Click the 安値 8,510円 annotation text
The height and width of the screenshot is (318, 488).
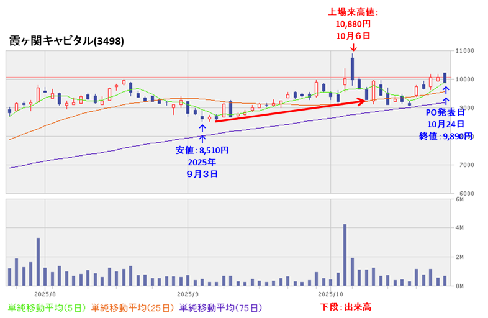(202, 150)
